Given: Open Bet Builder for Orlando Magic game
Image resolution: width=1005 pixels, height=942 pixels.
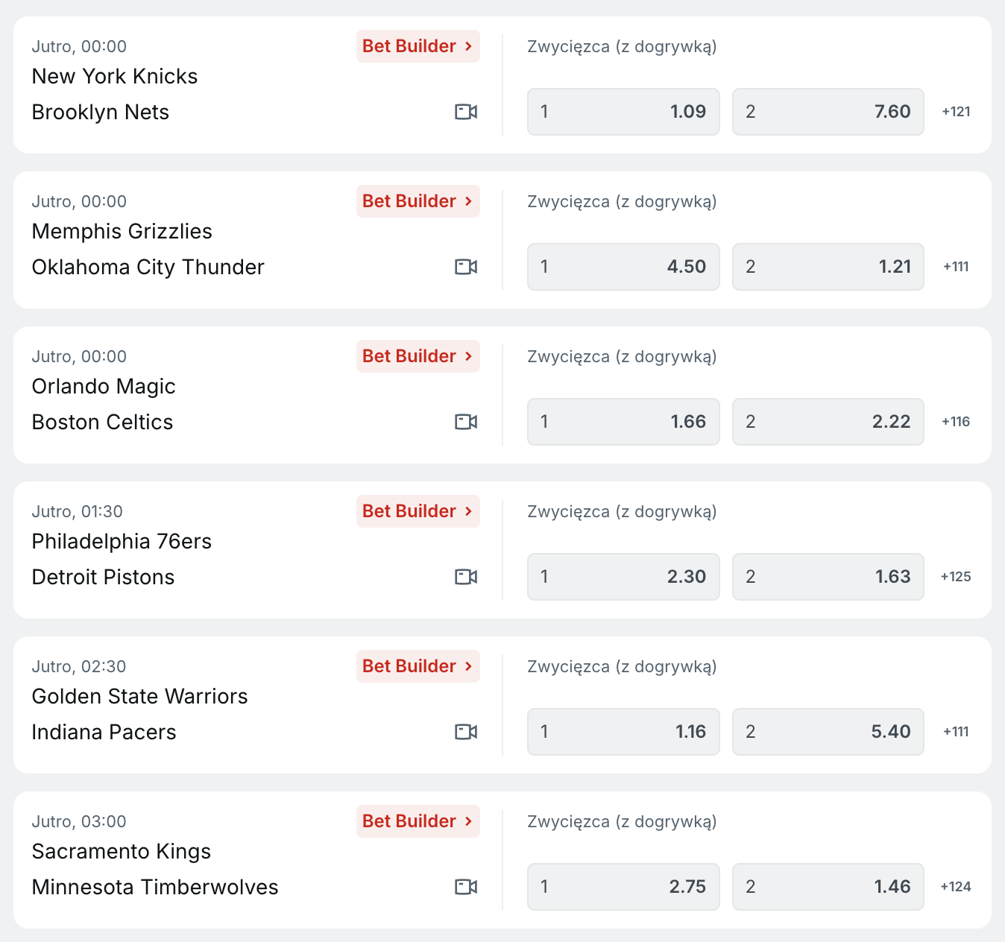Looking at the screenshot, I should [x=418, y=356].
